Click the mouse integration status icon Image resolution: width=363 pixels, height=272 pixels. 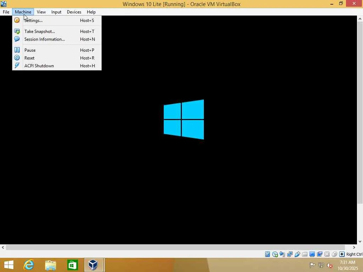(334, 254)
